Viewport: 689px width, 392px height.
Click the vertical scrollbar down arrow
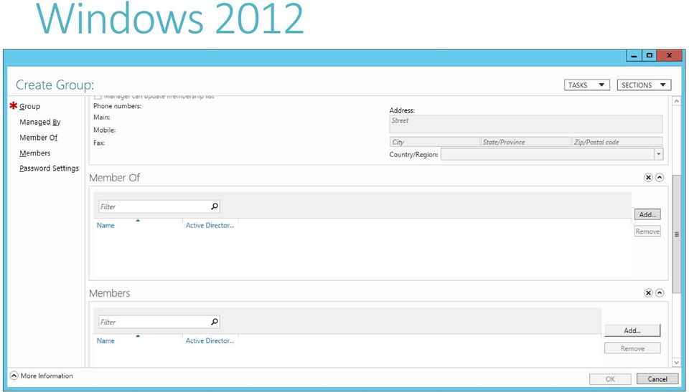(x=676, y=362)
